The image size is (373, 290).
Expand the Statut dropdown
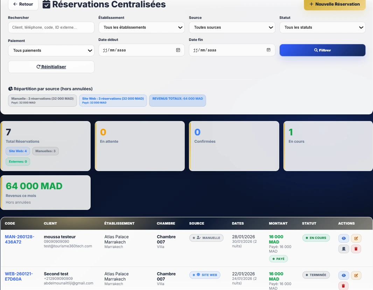pyautogui.click(x=322, y=27)
